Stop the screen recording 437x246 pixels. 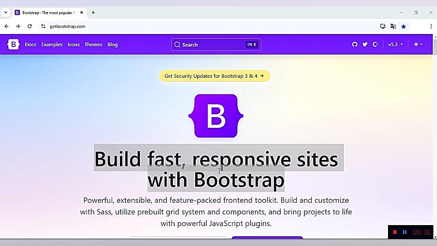tap(395, 232)
